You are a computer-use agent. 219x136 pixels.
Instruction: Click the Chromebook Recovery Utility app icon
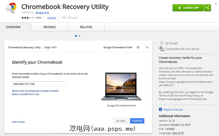click(10, 10)
